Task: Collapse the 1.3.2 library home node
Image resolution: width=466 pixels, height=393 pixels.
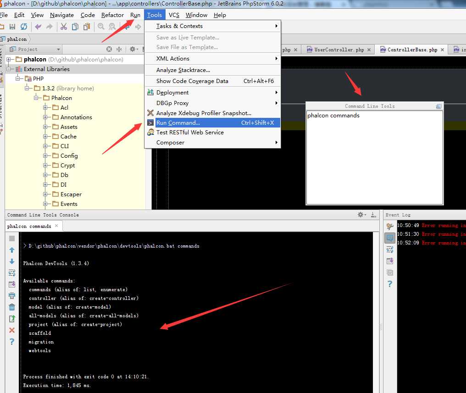Action: click(27, 88)
